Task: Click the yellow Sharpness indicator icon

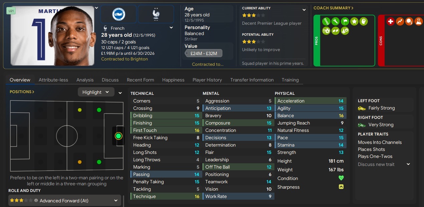Action: coord(341,187)
